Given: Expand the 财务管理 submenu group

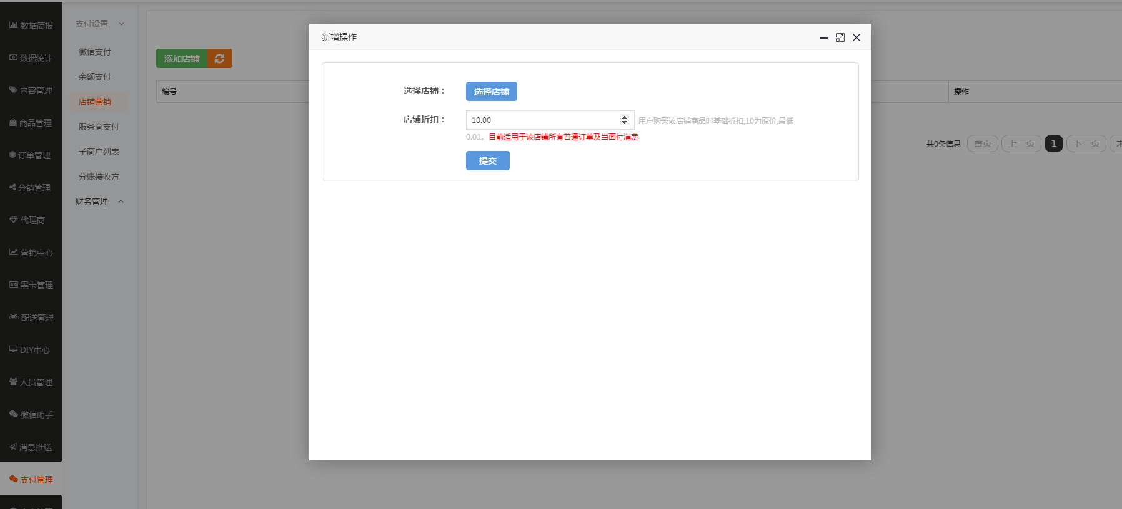Looking at the screenshot, I should tap(100, 201).
